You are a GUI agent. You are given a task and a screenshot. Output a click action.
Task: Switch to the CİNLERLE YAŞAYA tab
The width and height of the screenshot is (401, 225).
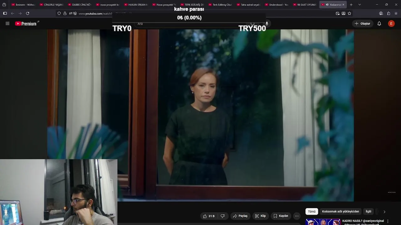[52, 5]
